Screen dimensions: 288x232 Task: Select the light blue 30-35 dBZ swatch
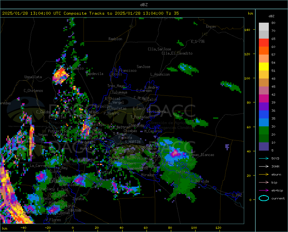pyautogui.click(x=264, y=123)
